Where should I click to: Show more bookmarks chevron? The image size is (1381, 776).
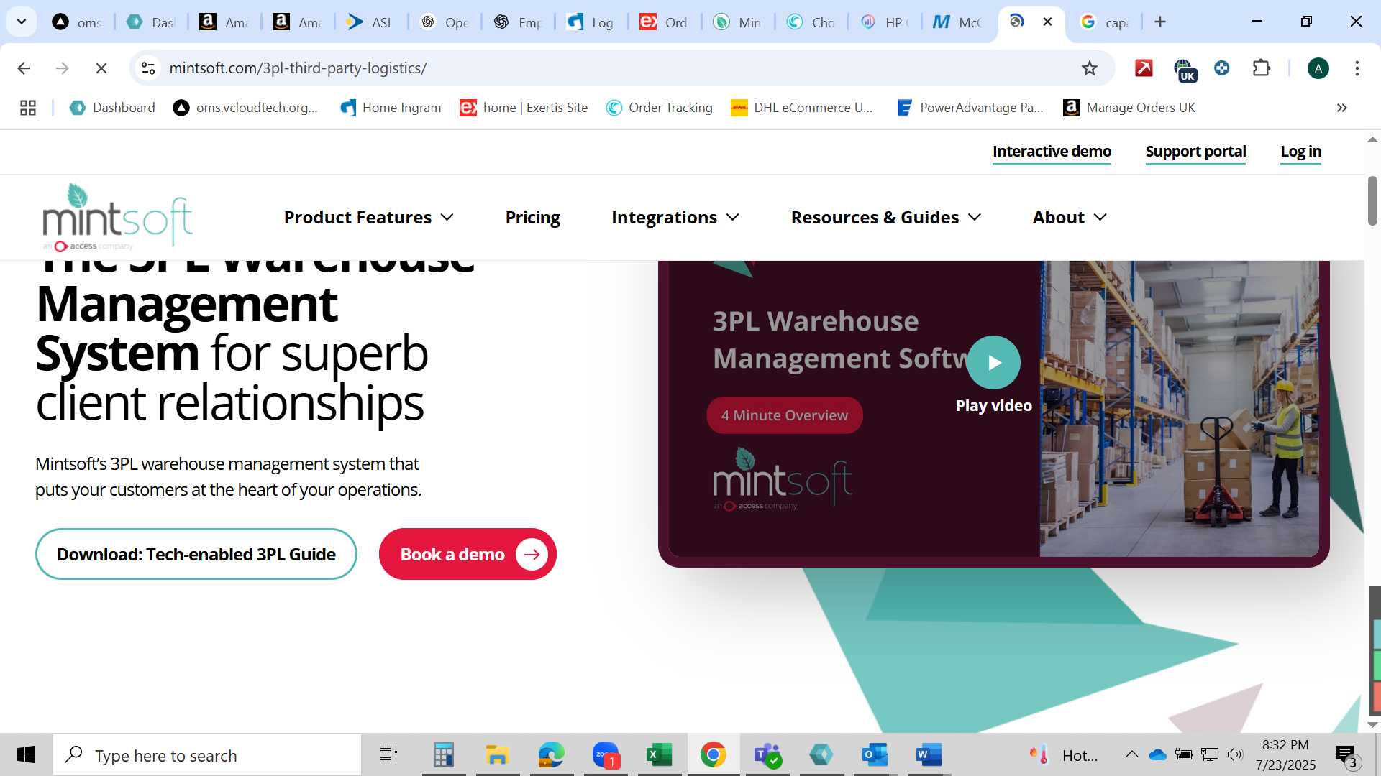point(1341,108)
